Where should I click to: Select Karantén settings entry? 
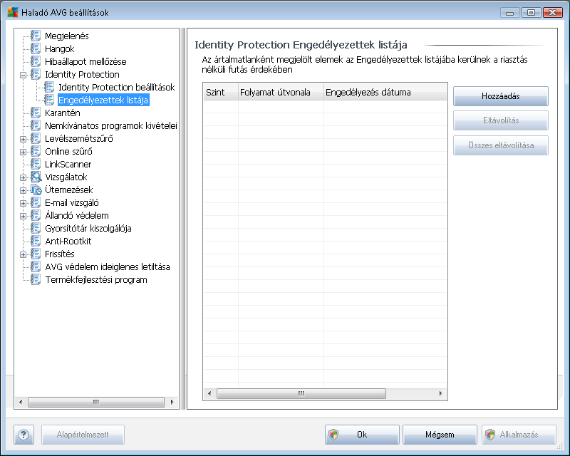pyautogui.click(x=63, y=113)
